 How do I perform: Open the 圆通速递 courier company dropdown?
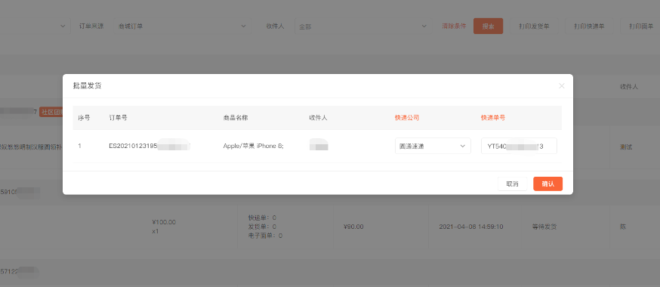[433, 146]
